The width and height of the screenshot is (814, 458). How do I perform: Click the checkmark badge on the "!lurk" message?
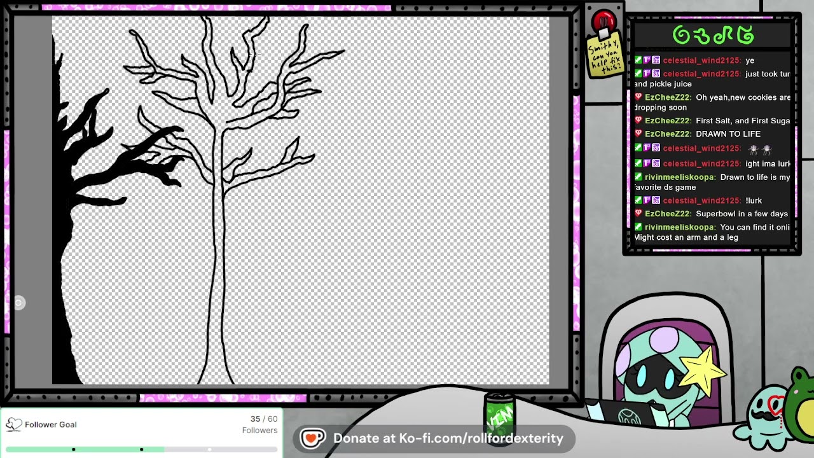[638, 200]
